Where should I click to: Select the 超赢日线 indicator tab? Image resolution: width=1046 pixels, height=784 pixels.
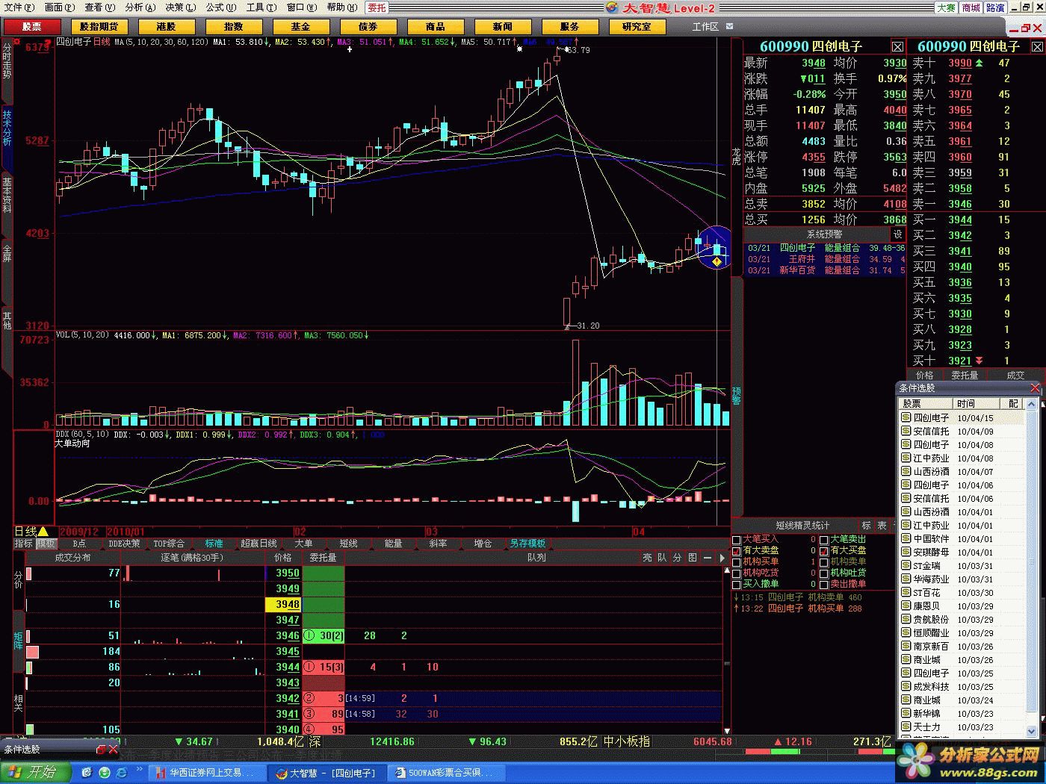pos(259,544)
